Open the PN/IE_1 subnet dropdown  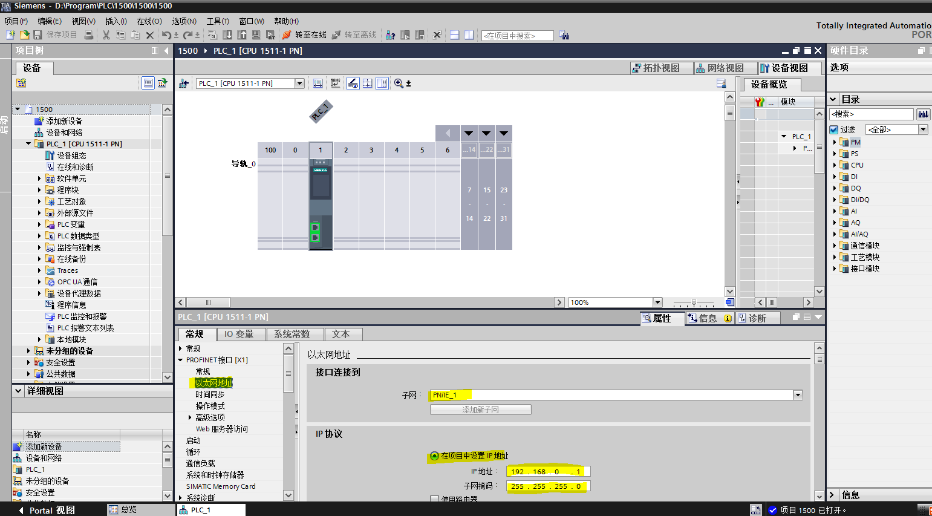coord(798,395)
